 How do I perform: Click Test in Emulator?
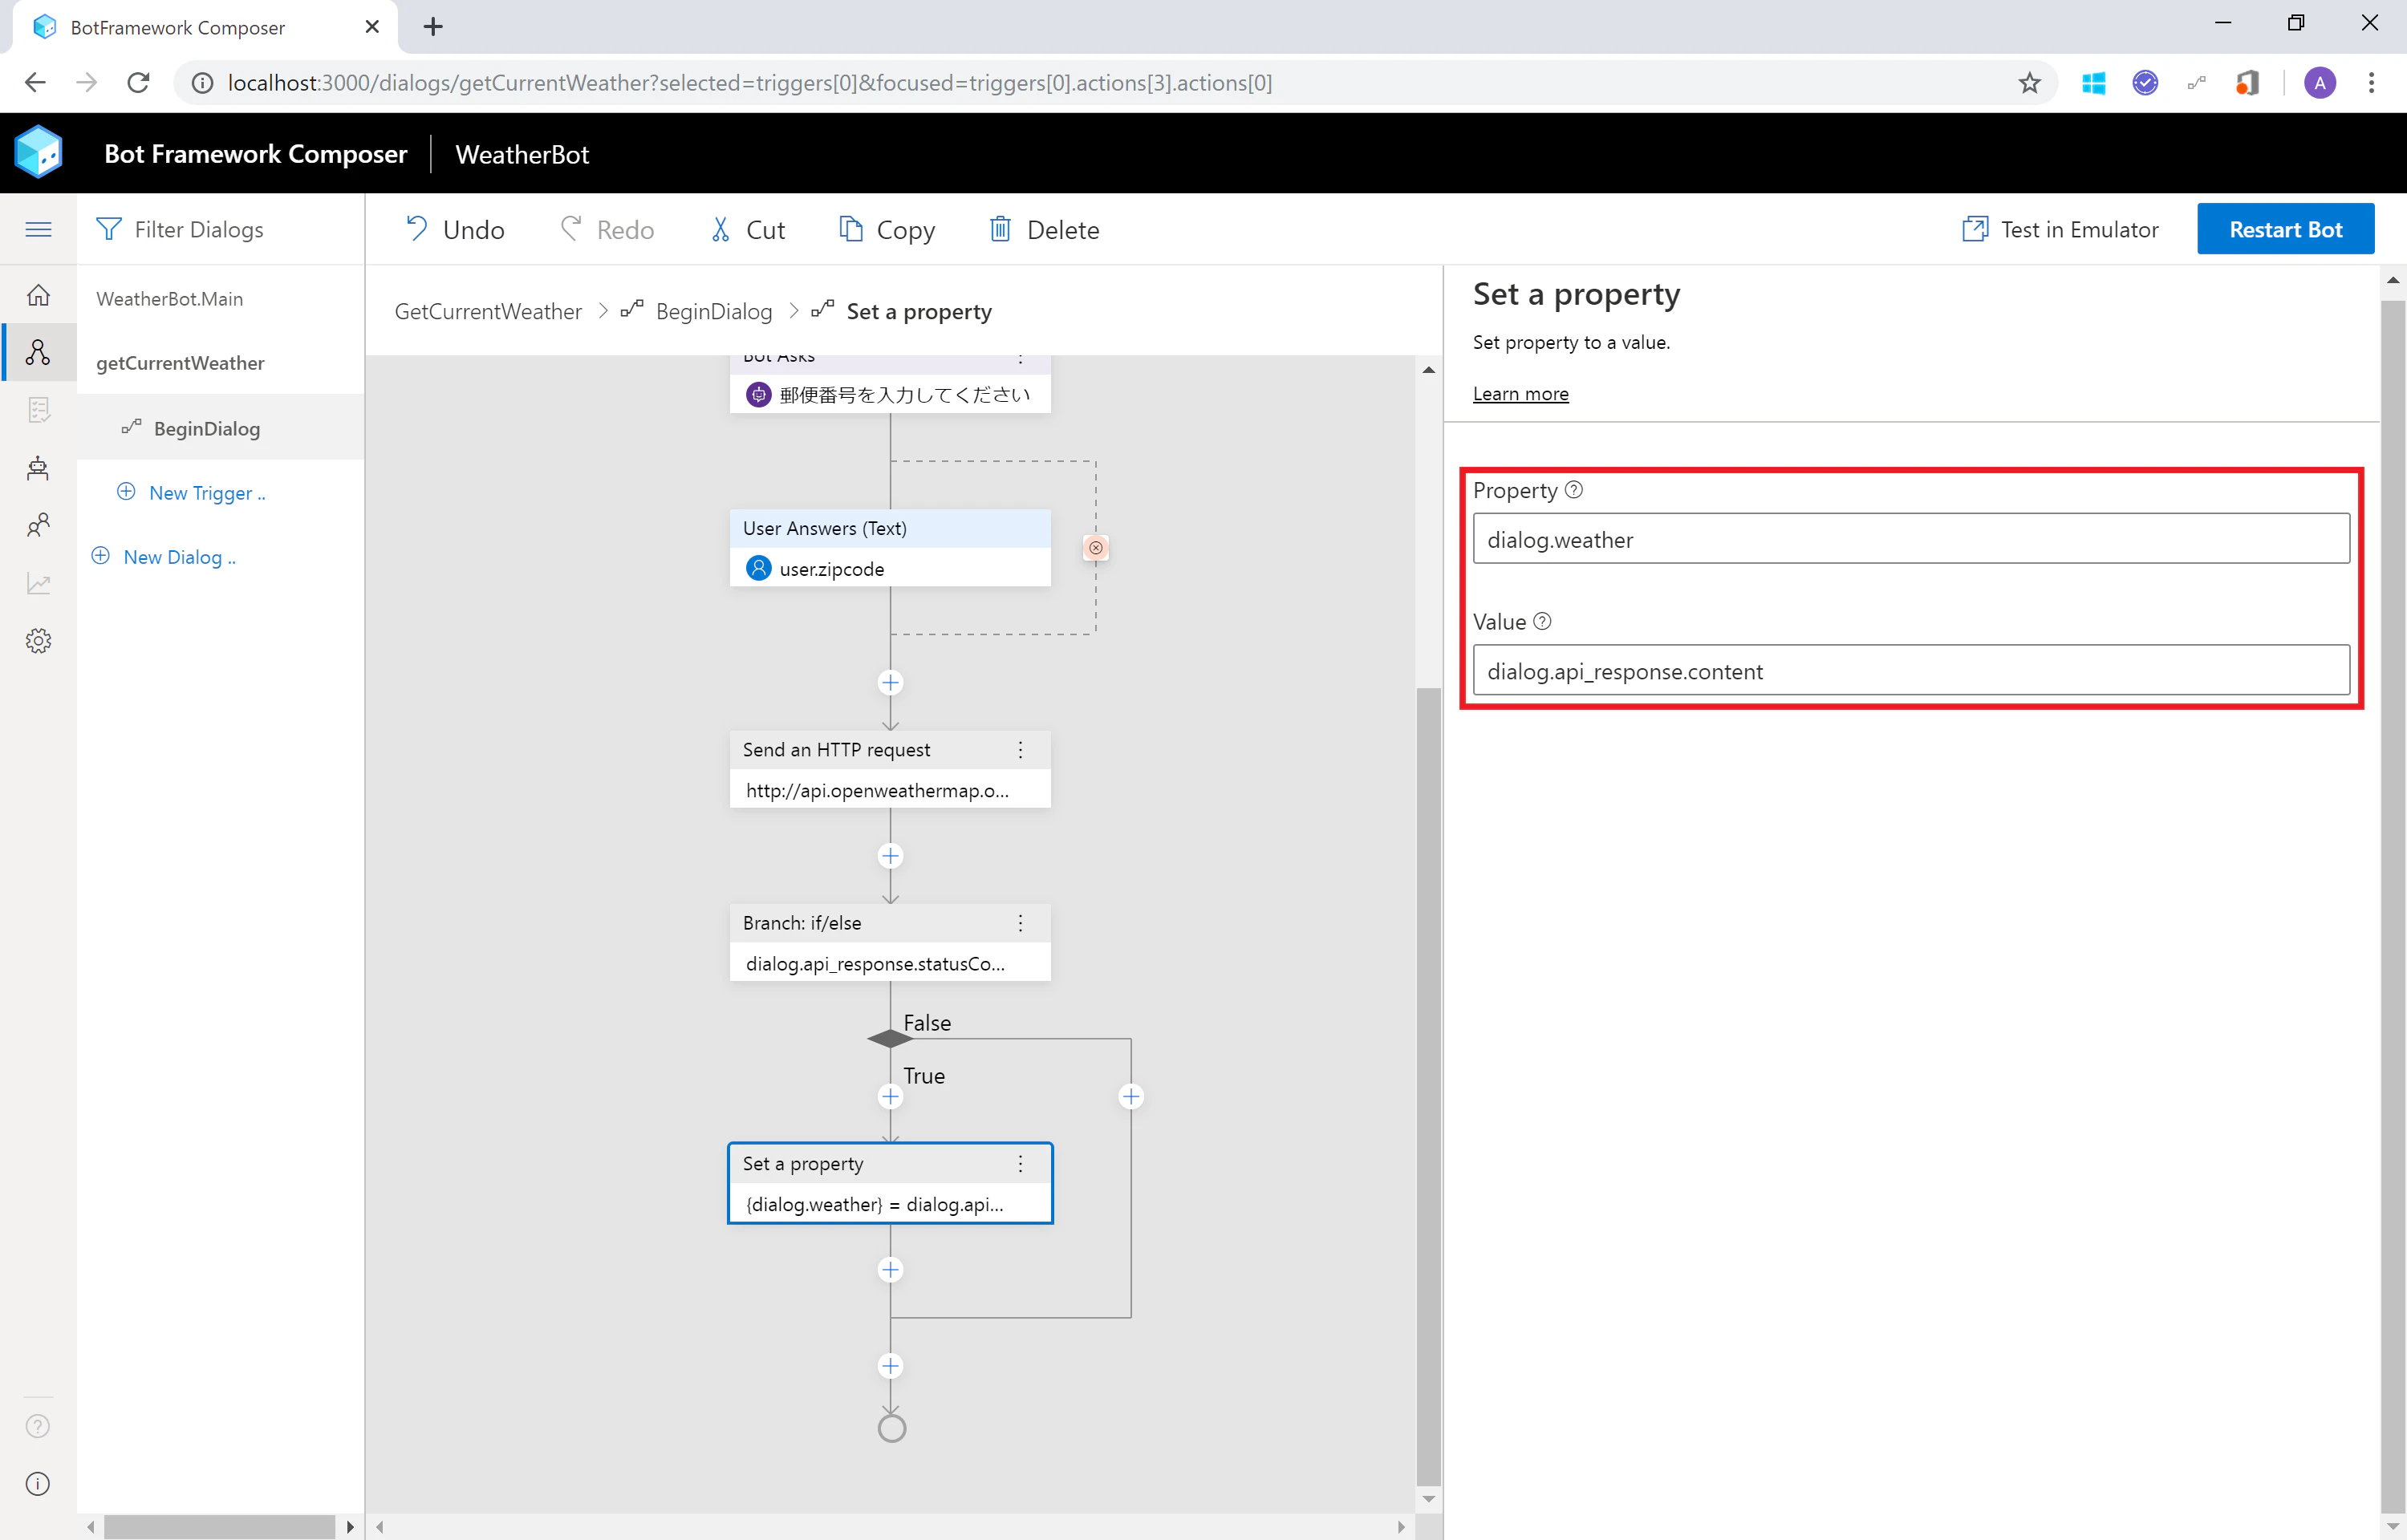(x=2060, y=230)
